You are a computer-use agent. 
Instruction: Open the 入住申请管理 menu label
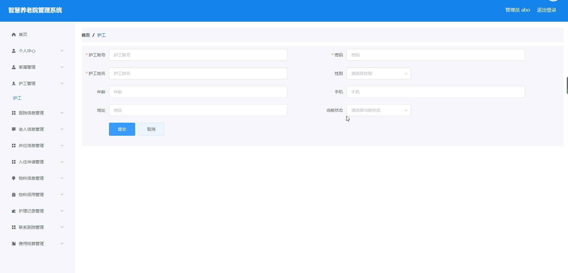(31, 162)
